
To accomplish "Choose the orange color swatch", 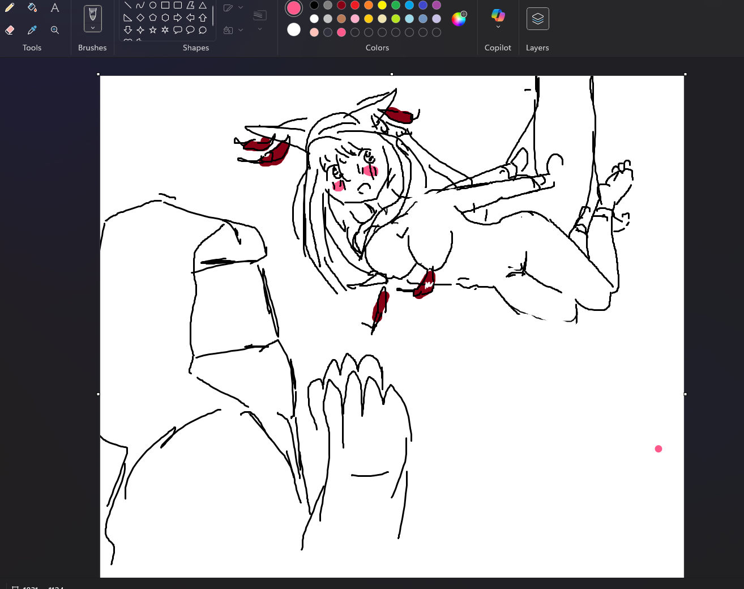I will pyautogui.click(x=369, y=5).
